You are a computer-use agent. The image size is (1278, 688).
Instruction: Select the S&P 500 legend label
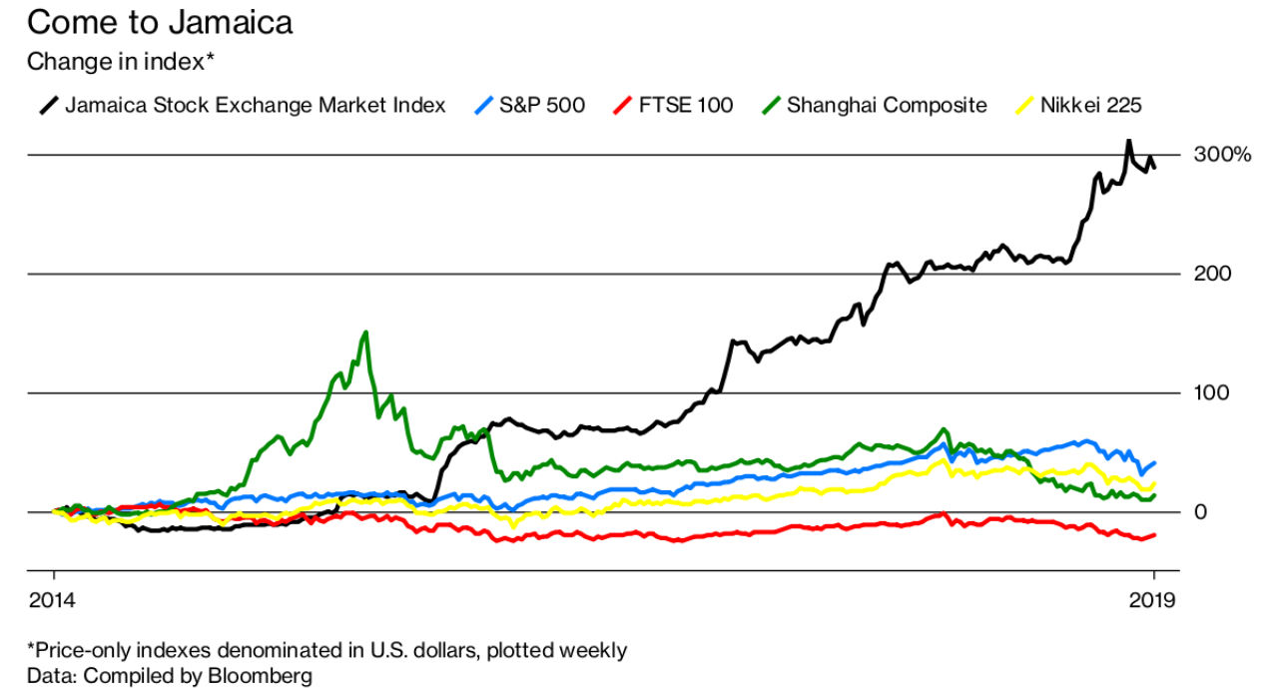point(545,105)
